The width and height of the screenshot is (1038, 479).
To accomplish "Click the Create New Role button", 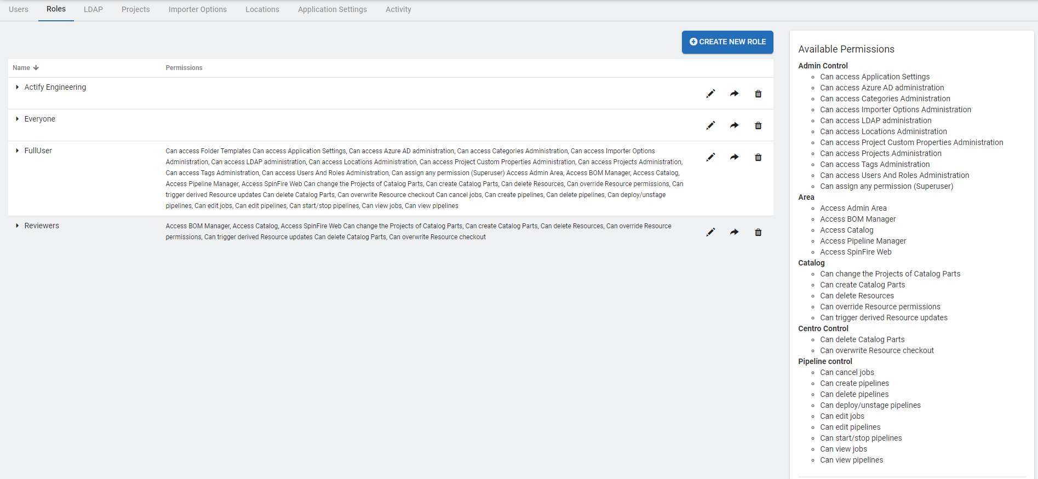I will [727, 42].
